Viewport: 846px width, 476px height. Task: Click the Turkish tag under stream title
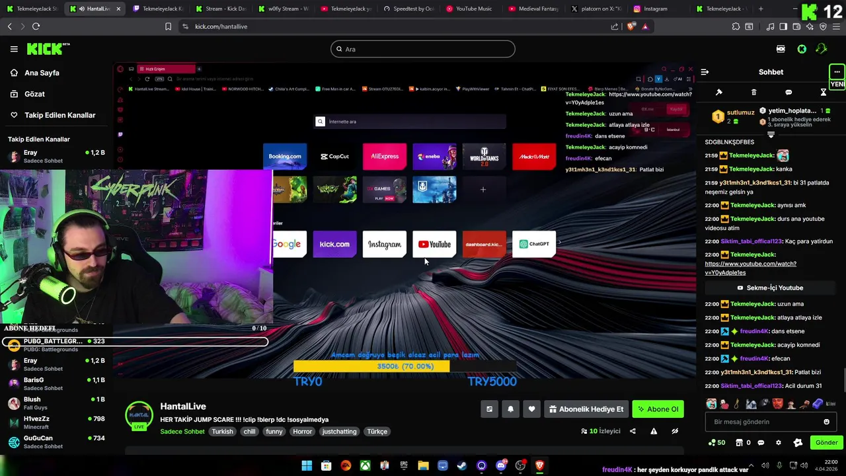click(x=222, y=432)
